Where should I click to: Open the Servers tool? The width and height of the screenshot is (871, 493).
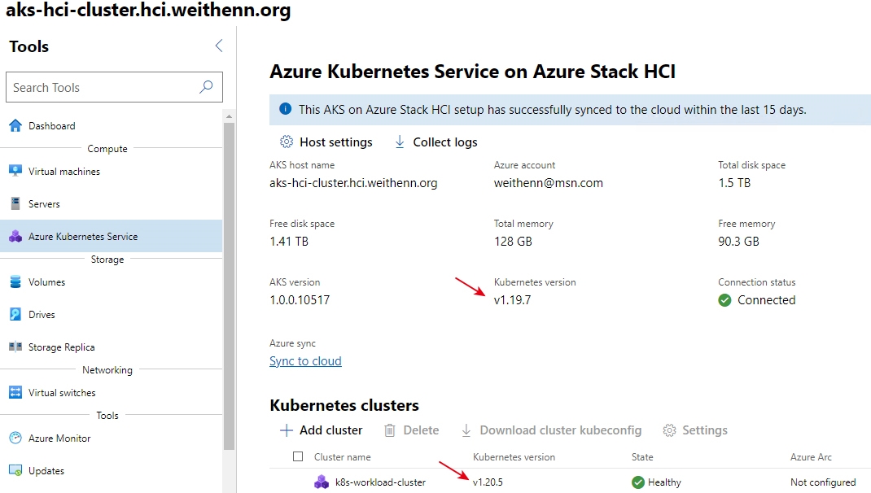[x=111, y=203]
